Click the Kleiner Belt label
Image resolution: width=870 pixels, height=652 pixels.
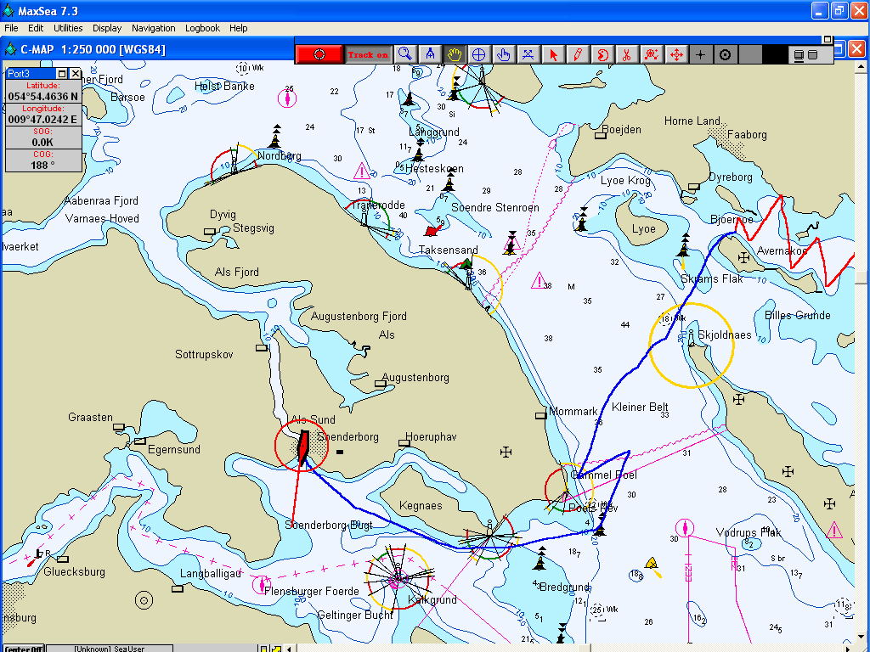pos(640,407)
